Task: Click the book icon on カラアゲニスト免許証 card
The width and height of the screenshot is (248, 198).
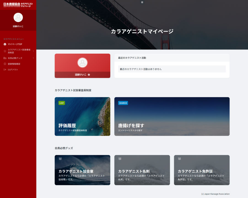Action: coord(179,159)
